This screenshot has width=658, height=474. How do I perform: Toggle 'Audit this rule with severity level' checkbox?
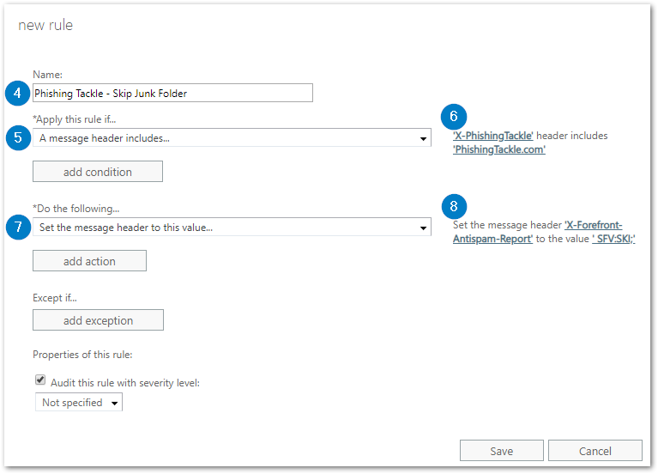[40, 380]
